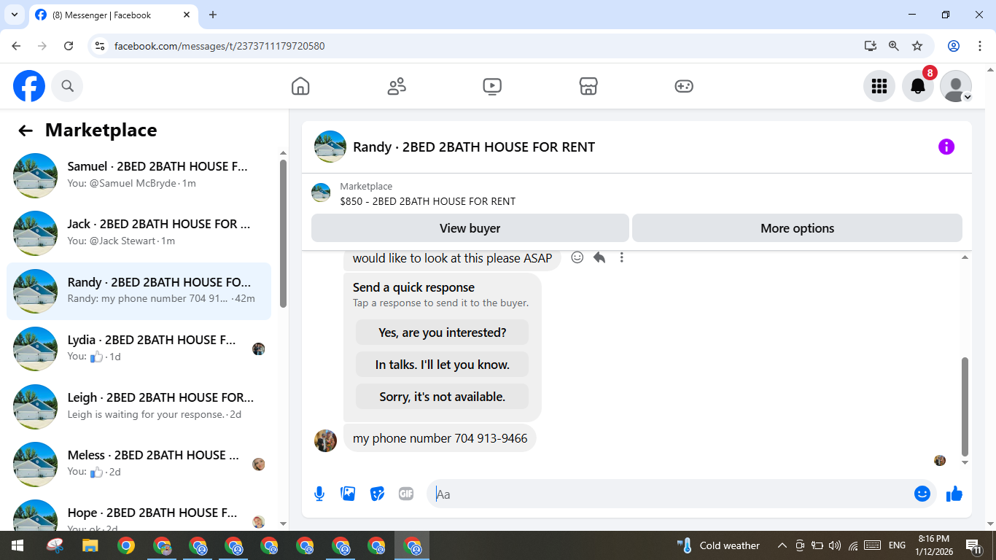Viewport: 996px width, 560px height.
Task: Click the ENG language indicator
Action: [x=897, y=545]
